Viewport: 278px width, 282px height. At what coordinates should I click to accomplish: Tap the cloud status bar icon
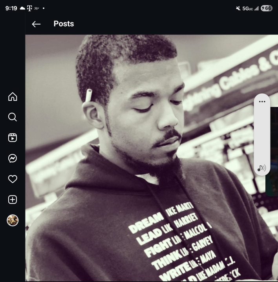click(22, 8)
